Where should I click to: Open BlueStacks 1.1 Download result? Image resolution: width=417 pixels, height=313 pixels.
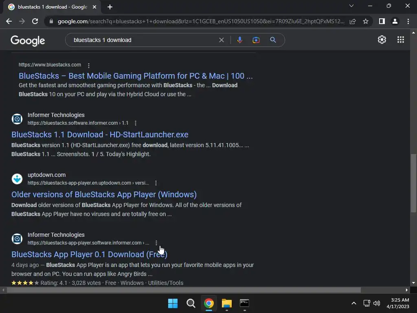coord(100,134)
